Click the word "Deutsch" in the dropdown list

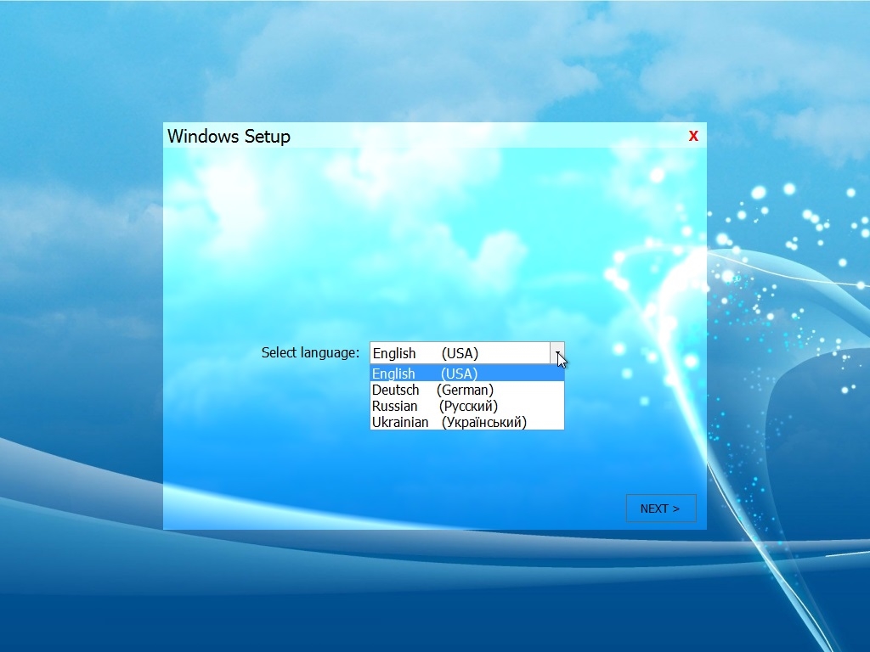click(395, 390)
